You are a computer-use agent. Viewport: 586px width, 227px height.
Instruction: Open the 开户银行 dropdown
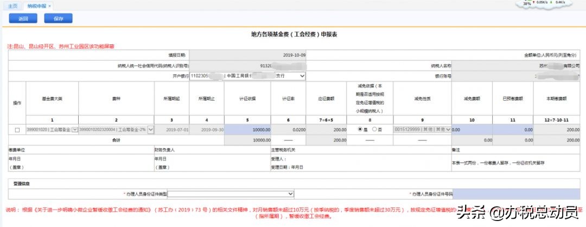248,76
